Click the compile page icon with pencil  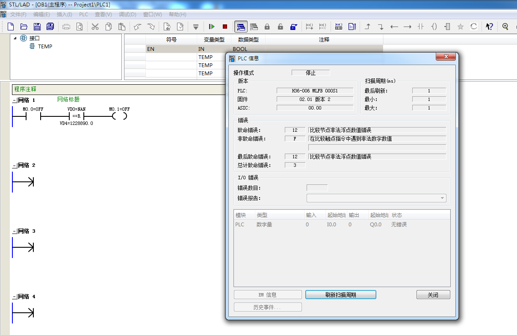(167, 27)
